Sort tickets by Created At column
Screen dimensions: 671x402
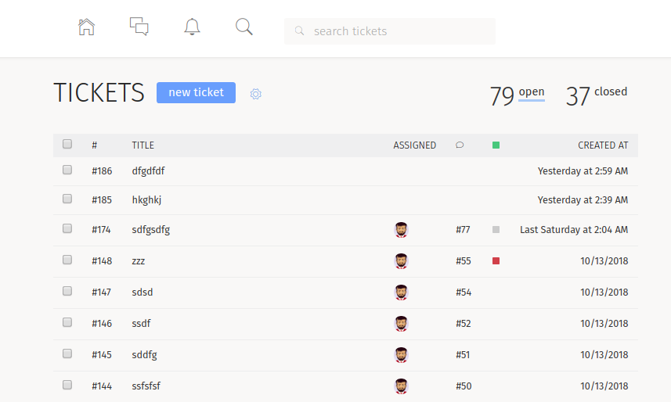pyautogui.click(x=603, y=145)
